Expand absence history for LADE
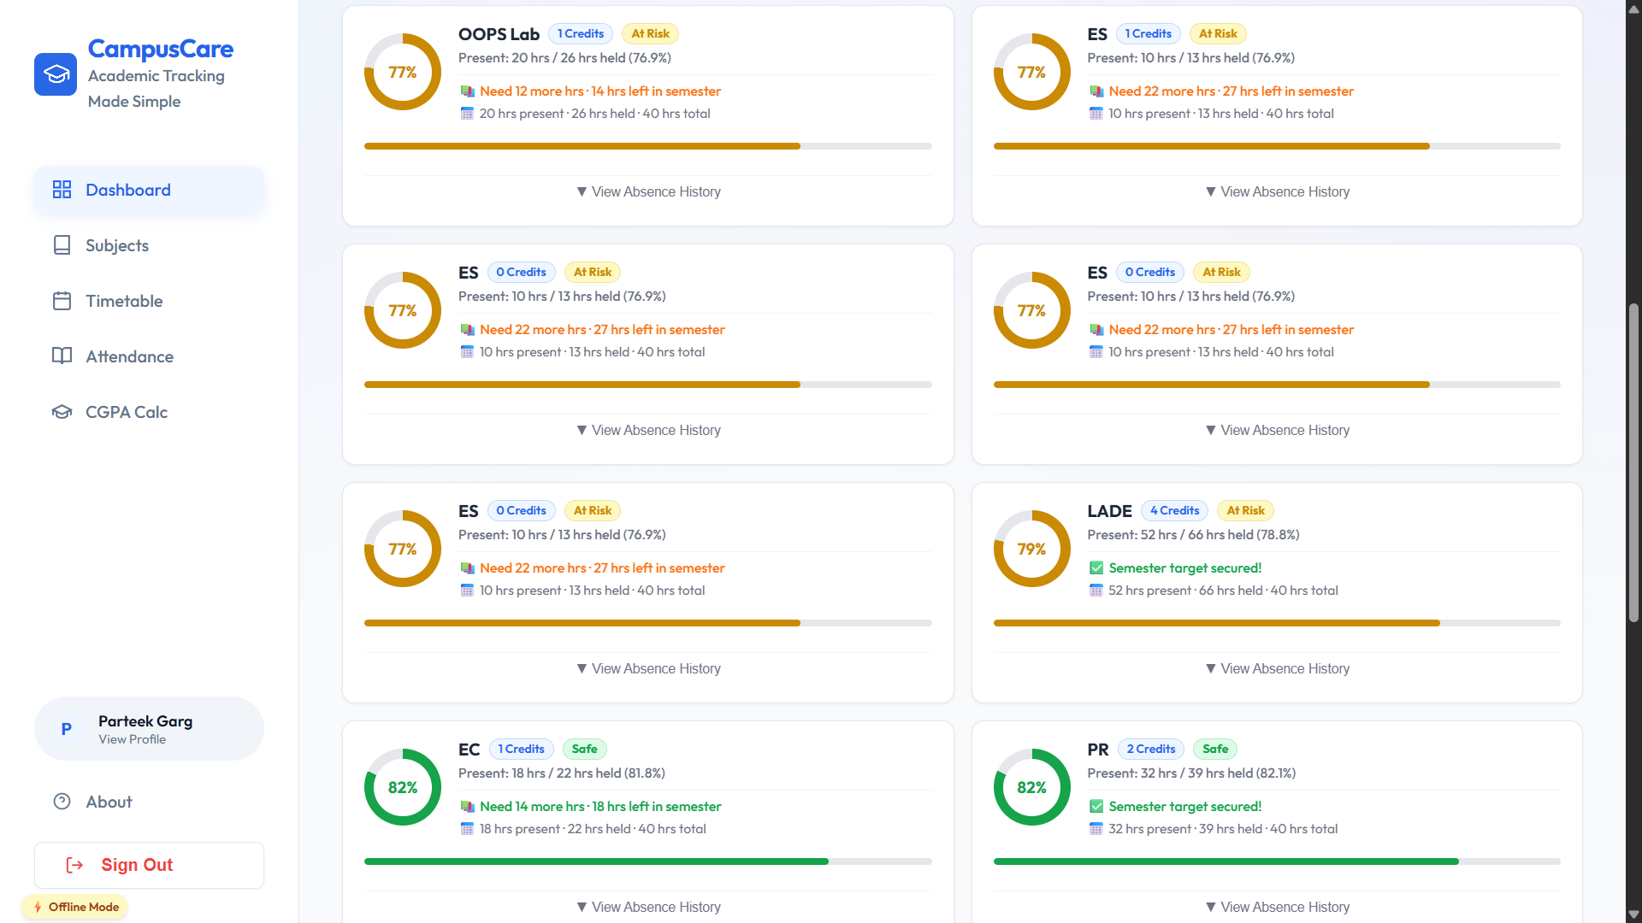 pyautogui.click(x=1277, y=668)
